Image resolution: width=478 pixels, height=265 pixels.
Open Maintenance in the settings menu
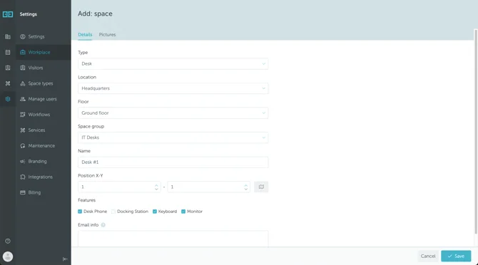[44, 146]
